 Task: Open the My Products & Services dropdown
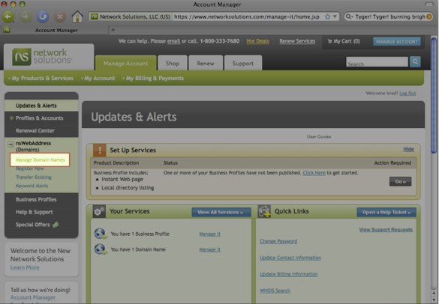41,78
